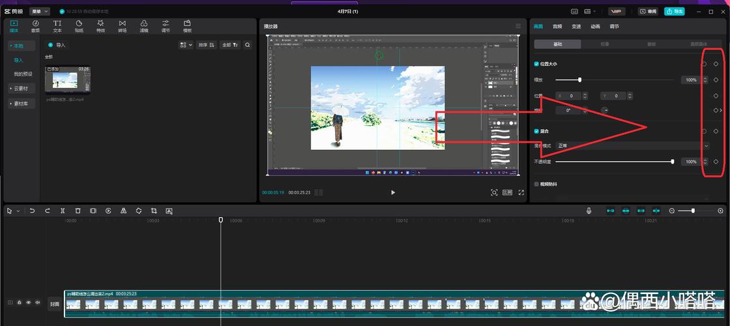Open the 菜单 dropdown menu
The height and width of the screenshot is (326, 730).
[39, 11]
